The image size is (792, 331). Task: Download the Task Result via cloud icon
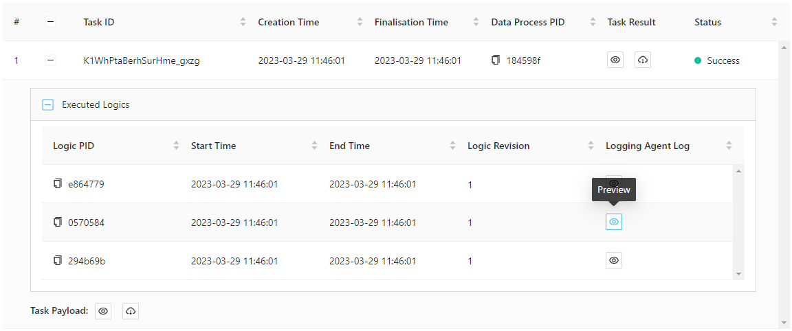(642, 60)
